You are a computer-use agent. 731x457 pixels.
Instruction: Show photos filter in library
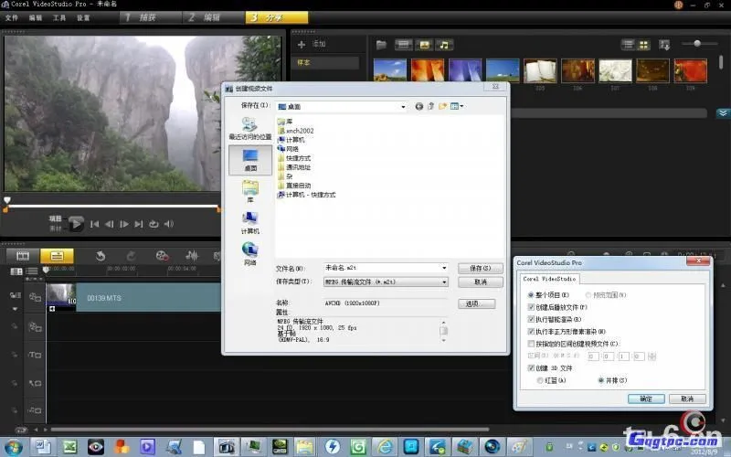click(424, 45)
